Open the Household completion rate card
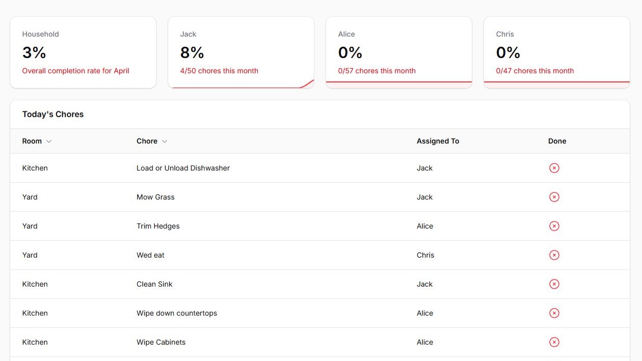Viewport: 642px width, 361px height. [x=83, y=52]
